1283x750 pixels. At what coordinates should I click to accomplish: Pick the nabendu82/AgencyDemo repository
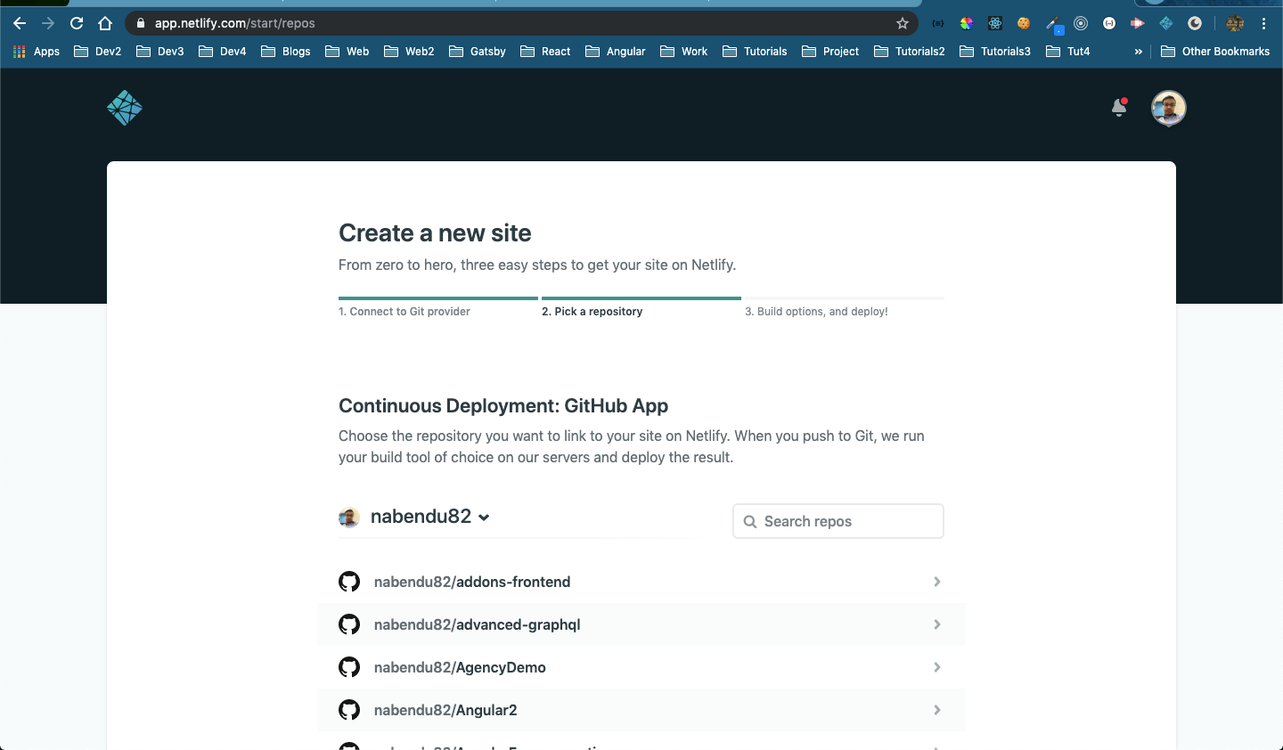pos(460,667)
